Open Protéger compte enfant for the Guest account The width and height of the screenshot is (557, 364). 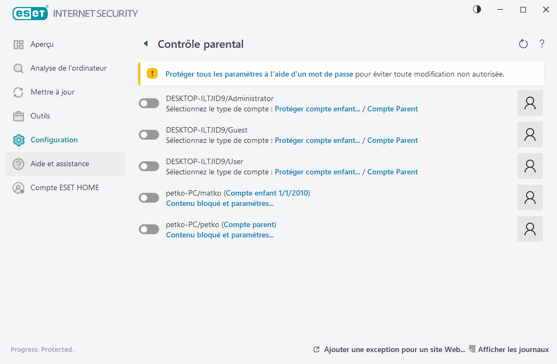pyautogui.click(x=317, y=140)
